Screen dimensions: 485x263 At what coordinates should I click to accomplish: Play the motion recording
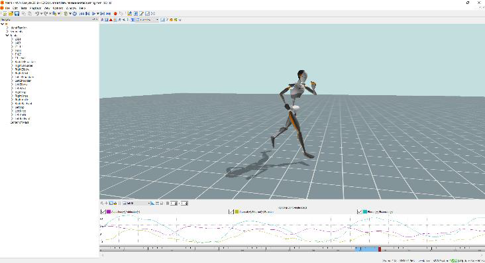93,14
